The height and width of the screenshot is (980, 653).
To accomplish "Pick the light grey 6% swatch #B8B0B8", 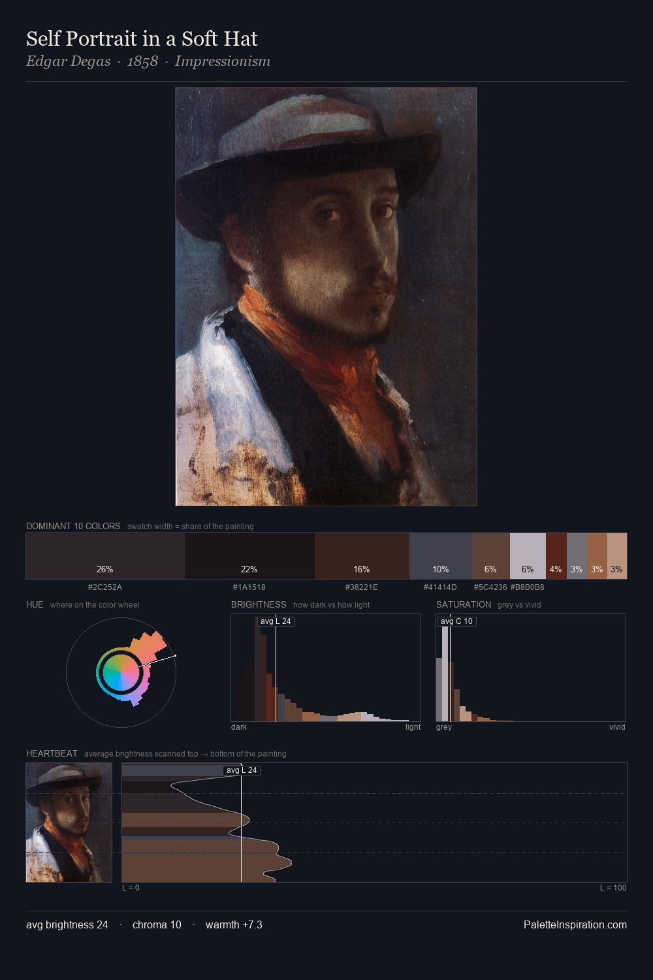I will (528, 556).
